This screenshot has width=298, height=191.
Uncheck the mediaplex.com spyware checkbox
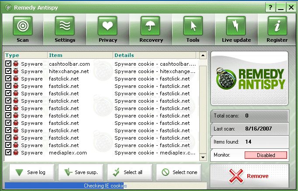pyautogui.click(x=8, y=152)
